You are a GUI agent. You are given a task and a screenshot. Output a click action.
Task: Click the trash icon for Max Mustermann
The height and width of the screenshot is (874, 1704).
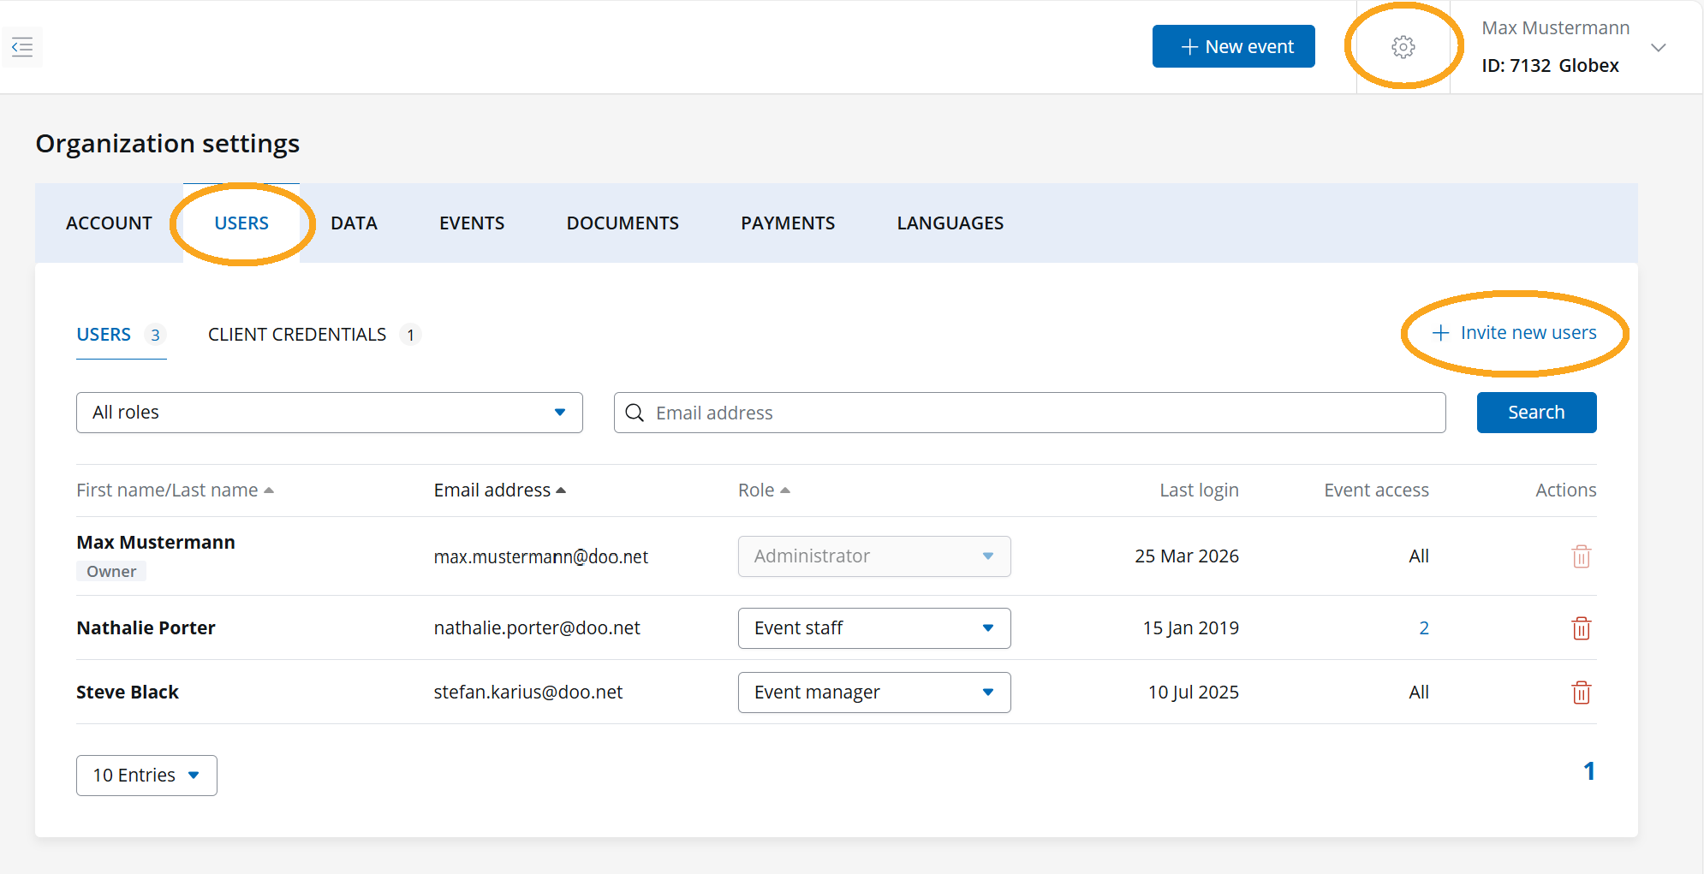coord(1581,556)
